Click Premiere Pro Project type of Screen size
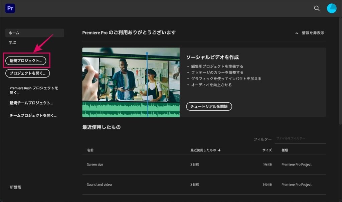 tap(297, 165)
